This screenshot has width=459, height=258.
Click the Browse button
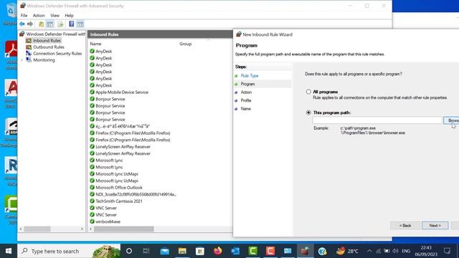click(x=451, y=120)
